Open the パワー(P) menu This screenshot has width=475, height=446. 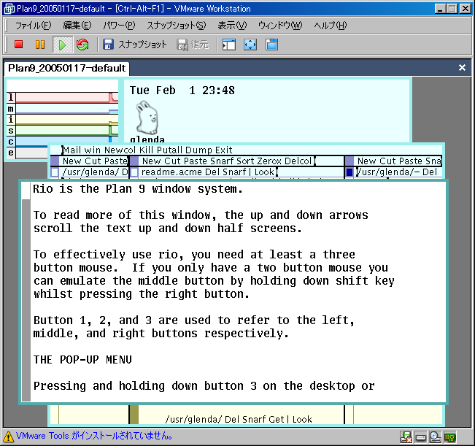(x=119, y=26)
